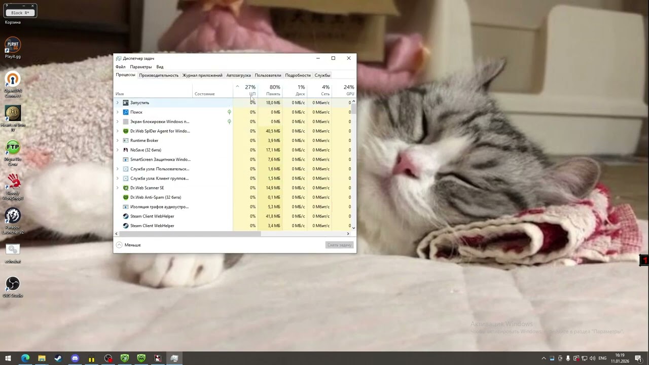Open the Параметры menu

click(x=140, y=67)
